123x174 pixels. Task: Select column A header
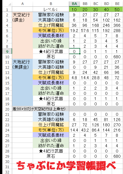pyautogui.click(x=22, y=4)
